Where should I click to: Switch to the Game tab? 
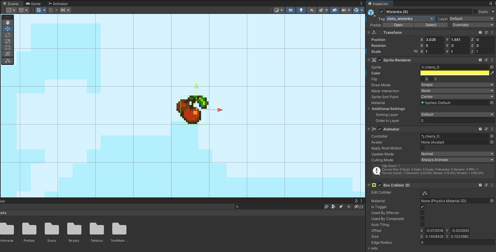(33, 4)
